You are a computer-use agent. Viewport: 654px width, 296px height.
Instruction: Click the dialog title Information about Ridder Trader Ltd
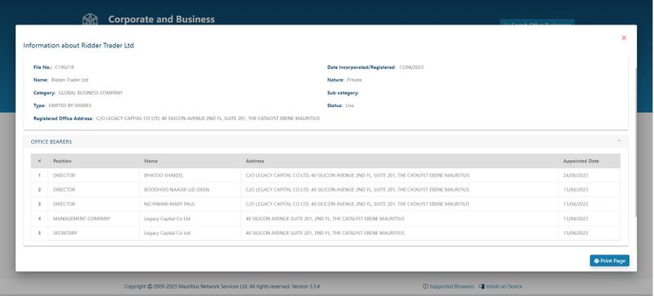pyautogui.click(x=78, y=46)
